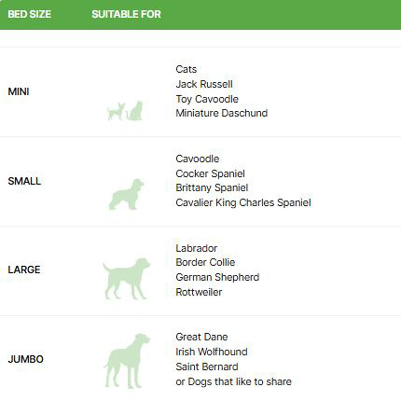Click the MINI bed size label
Viewport: 401px width, 401px height.
pyautogui.click(x=18, y=92)
